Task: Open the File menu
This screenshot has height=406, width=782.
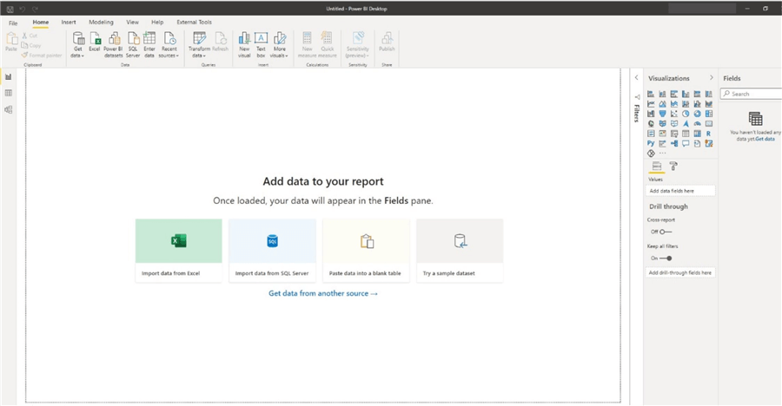Action: point(13,22)
